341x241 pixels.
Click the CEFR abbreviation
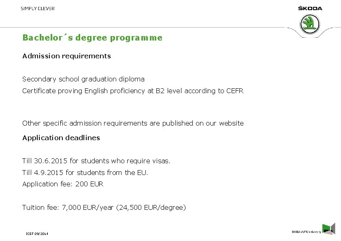coord(234,91)
